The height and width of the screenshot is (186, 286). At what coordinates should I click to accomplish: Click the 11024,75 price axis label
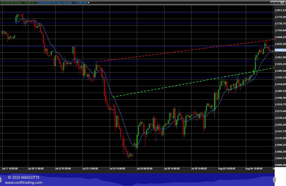[280, 158]
